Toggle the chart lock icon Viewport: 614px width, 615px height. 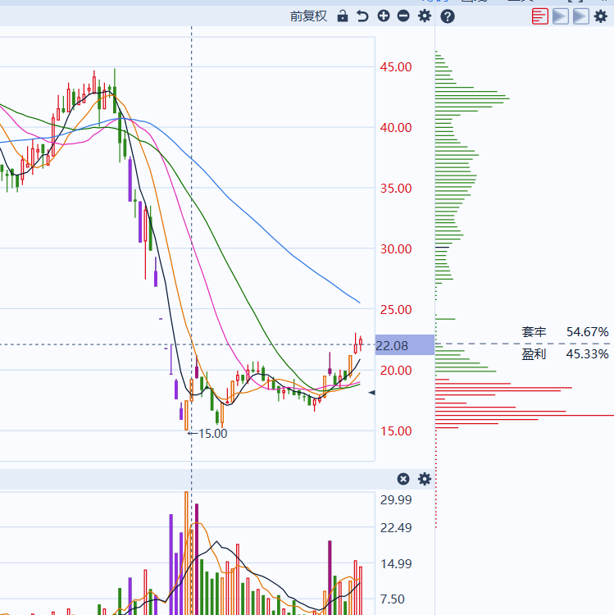click(x=343, y=16)
